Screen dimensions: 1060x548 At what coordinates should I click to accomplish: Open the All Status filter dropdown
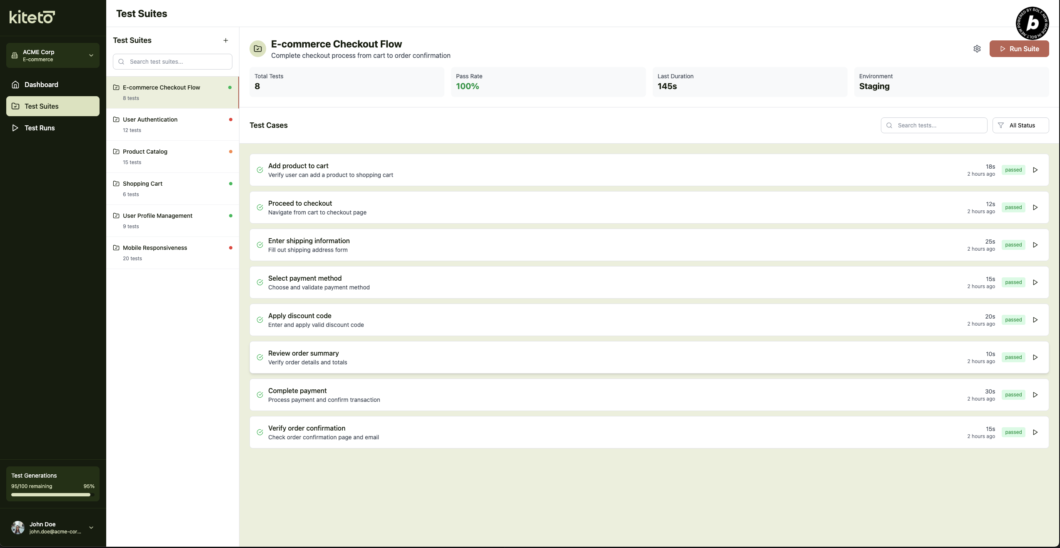coord(1020,125)
